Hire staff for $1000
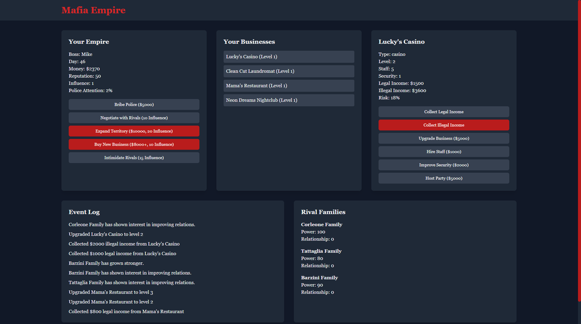The height and width of the screenshot is (324, 581). point(443,151)
